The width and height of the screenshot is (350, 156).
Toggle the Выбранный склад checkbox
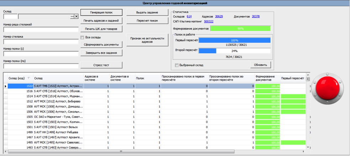click(x=177, y=65)
